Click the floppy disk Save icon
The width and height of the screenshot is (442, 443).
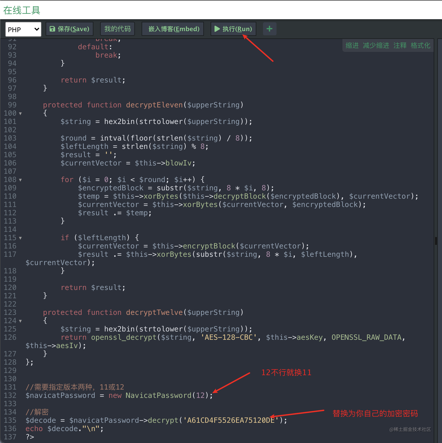(x=52, y=29)
